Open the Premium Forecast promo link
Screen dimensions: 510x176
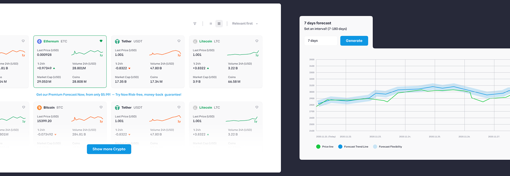pos(109,95)
